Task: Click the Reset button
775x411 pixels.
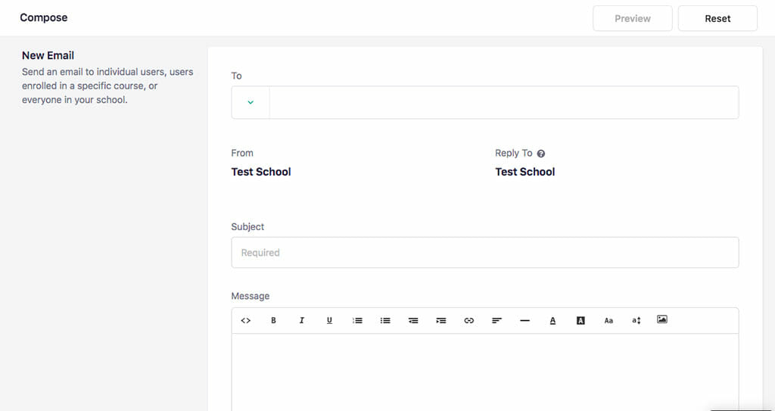Action: point(717,19)
